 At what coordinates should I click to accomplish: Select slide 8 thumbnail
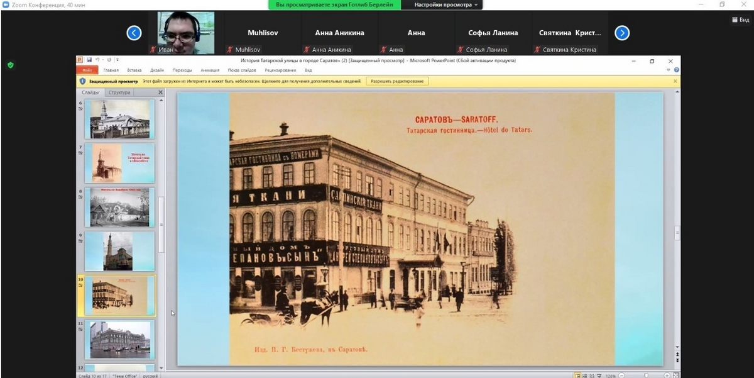(x=119, y=207)
